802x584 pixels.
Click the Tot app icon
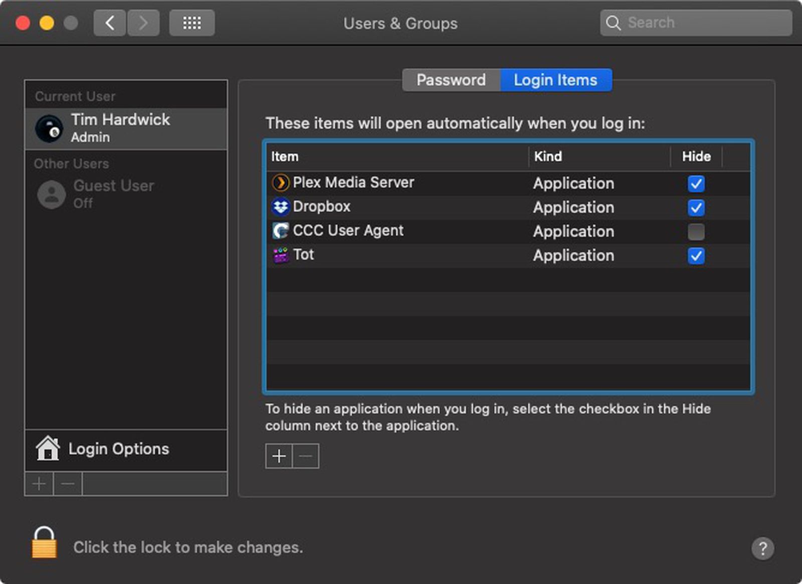tap(281, 254)
